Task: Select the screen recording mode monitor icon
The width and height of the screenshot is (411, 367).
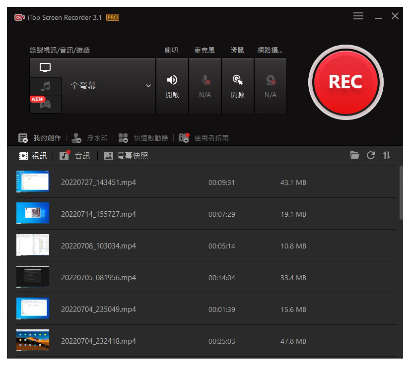Action: (45, 67)
